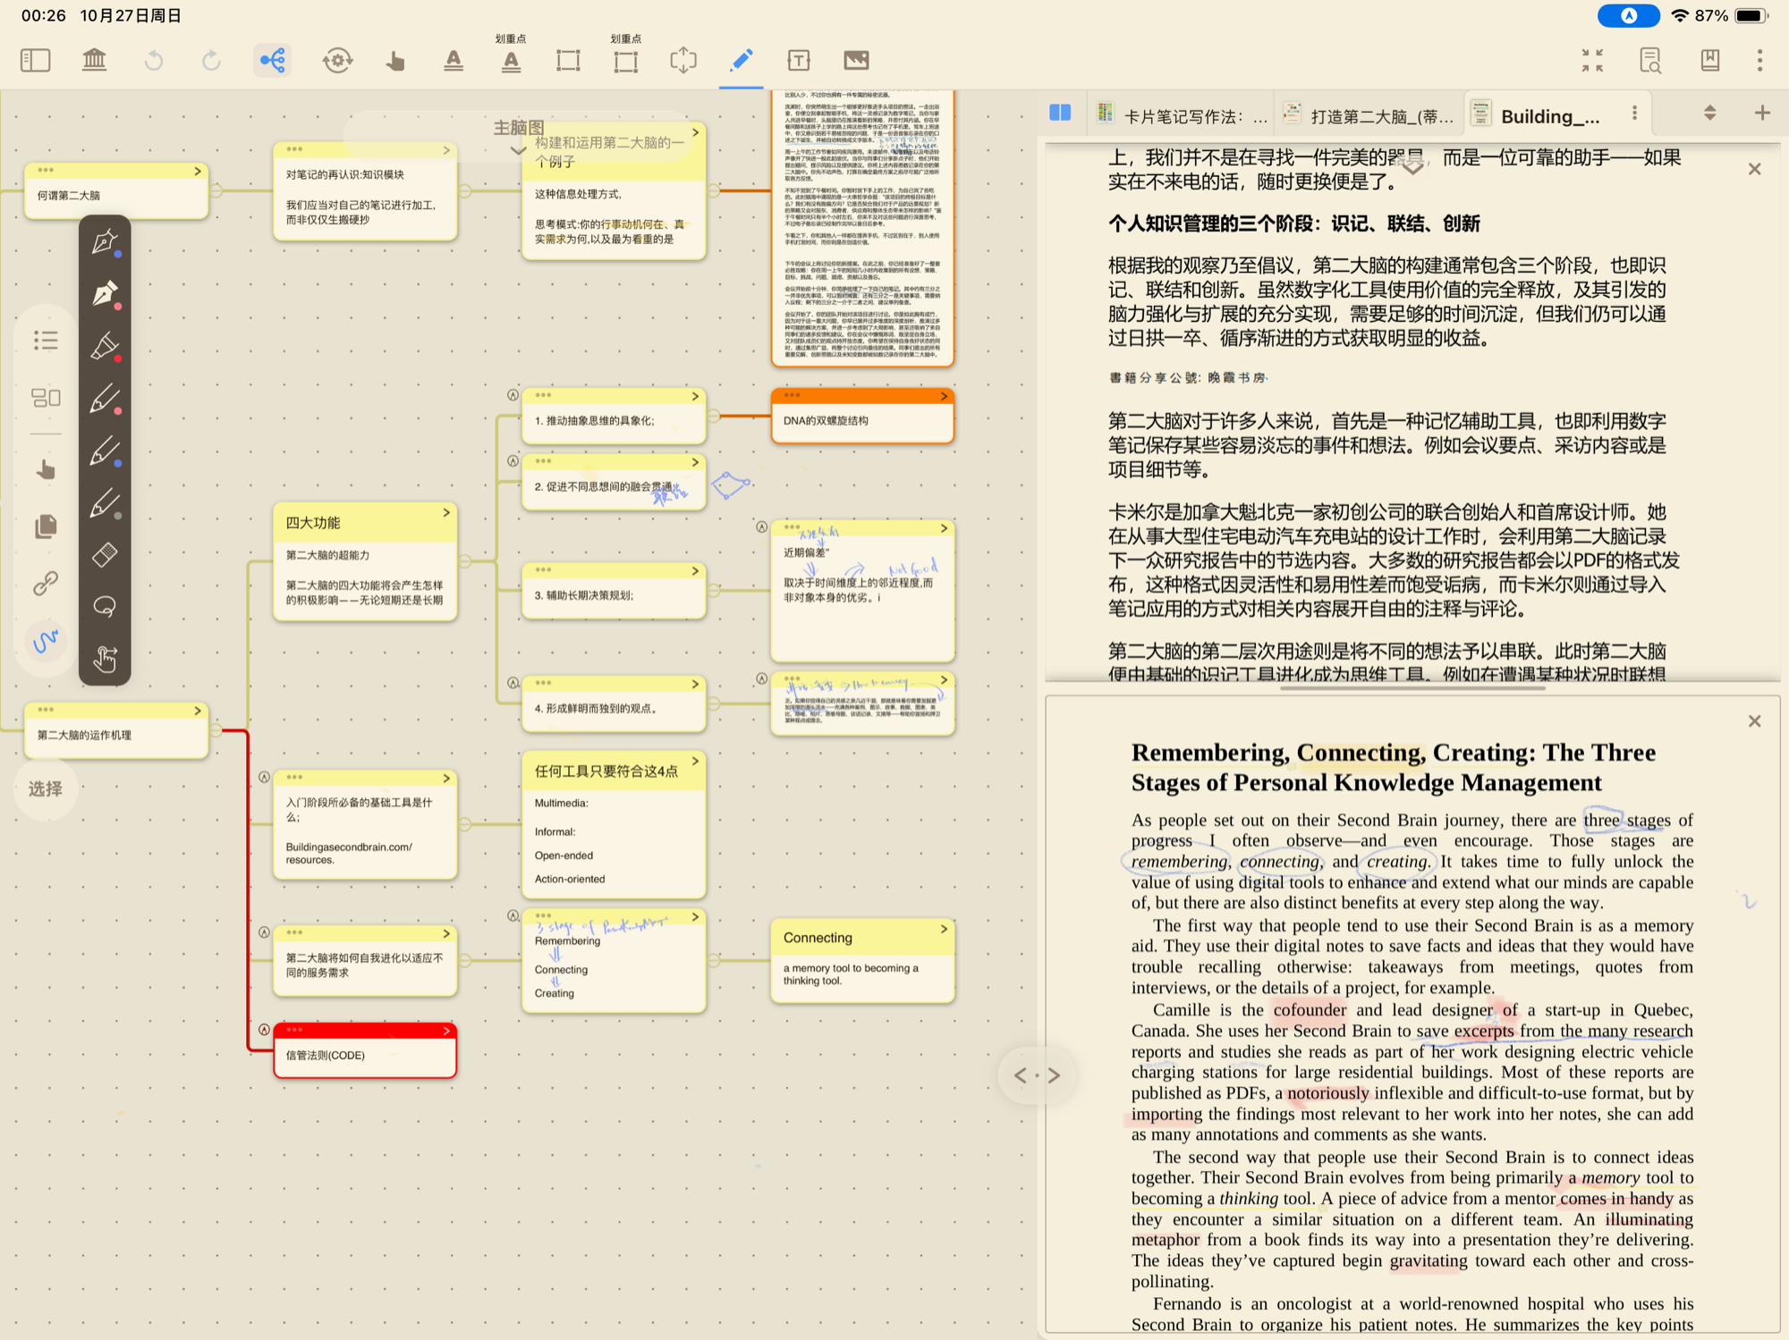Select the lasso excerpt tool

point(683,61)
